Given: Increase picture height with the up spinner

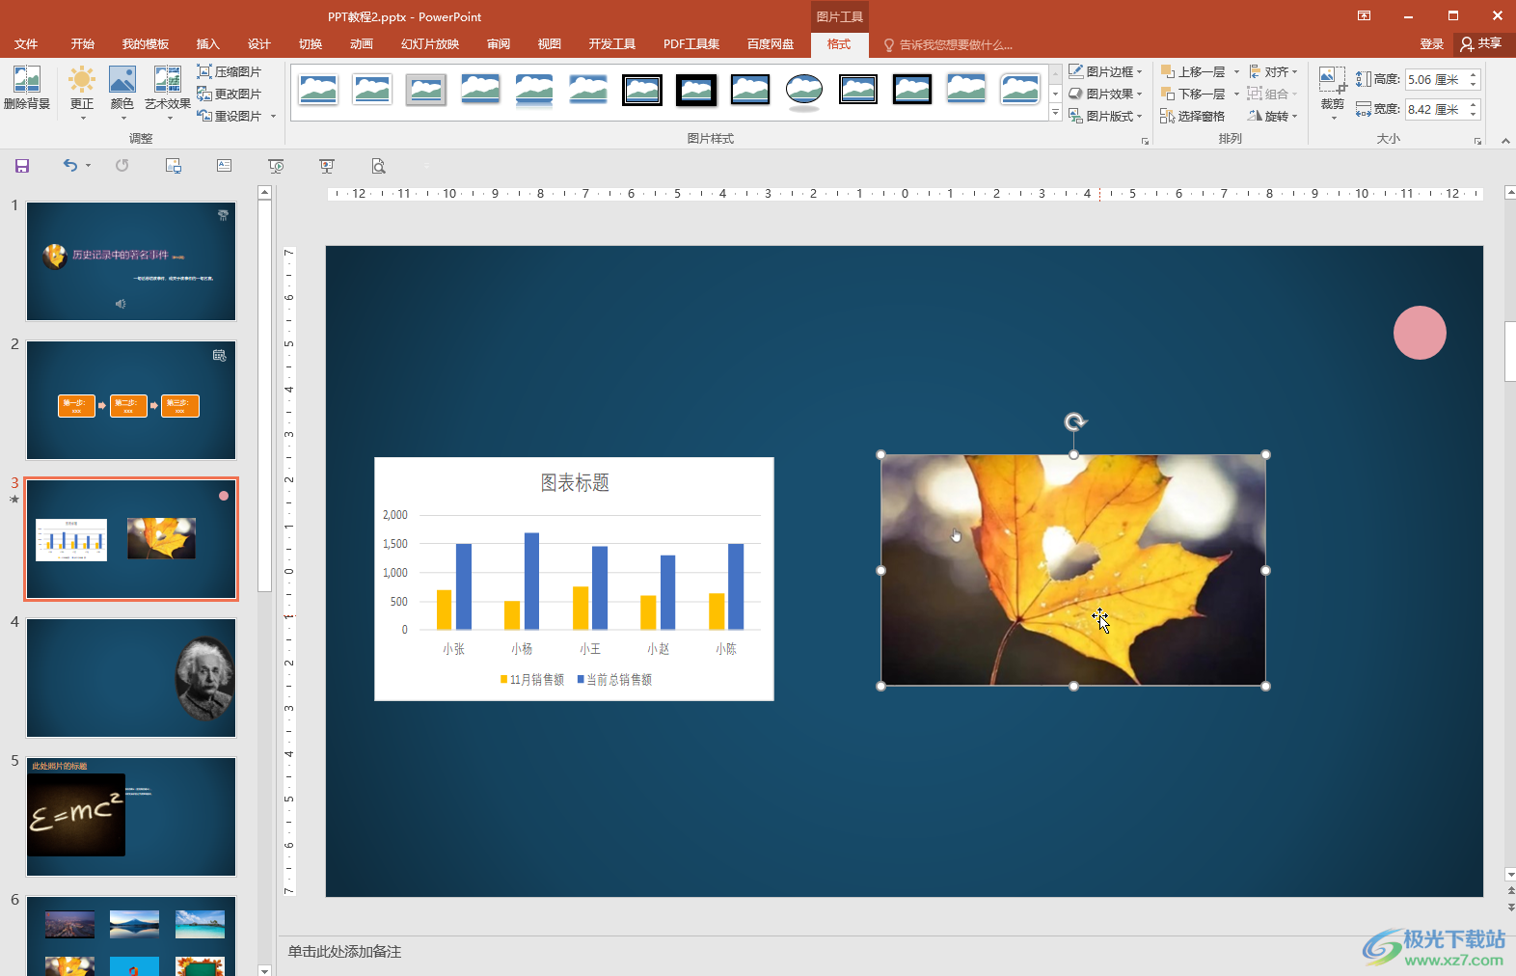Looking at the screenshot, I should (1474, 75).
